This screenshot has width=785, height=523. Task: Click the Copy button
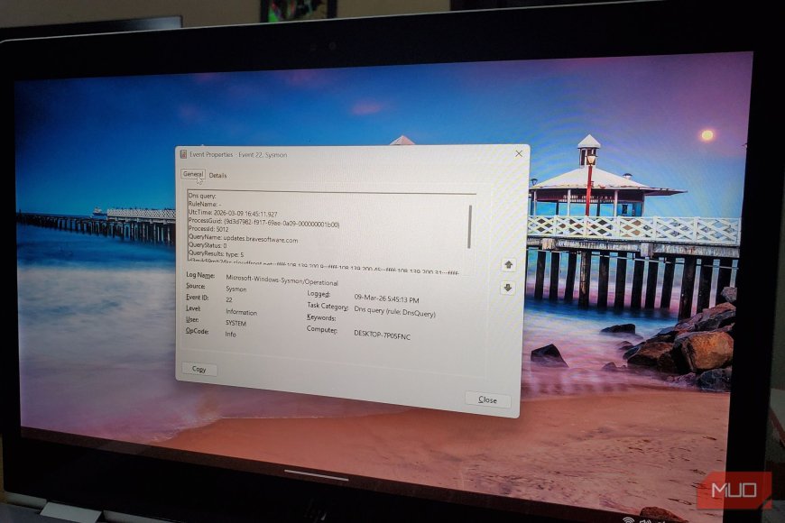(x=200, y=370)
